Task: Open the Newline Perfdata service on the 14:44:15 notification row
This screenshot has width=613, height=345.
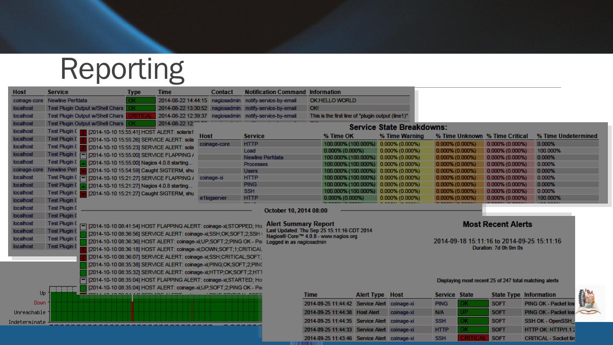Action: coord(67,101)
